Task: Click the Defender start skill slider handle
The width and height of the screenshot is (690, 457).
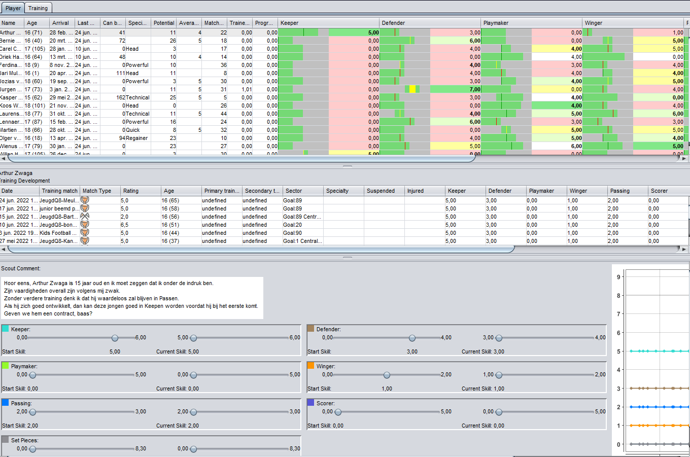Action: tap(412, 338)
